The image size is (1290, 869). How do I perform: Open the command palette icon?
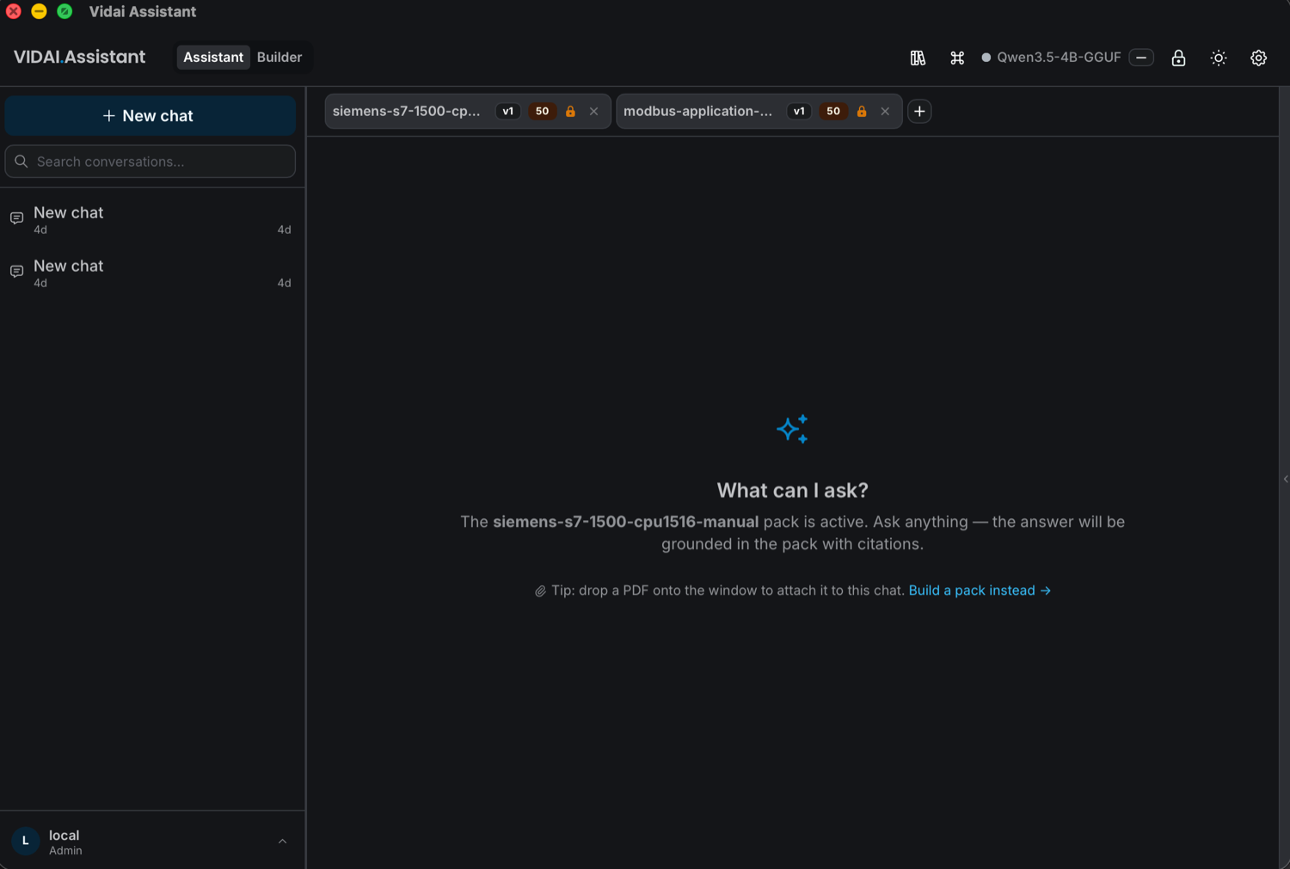pyautogui.click(x=957, y=58)
